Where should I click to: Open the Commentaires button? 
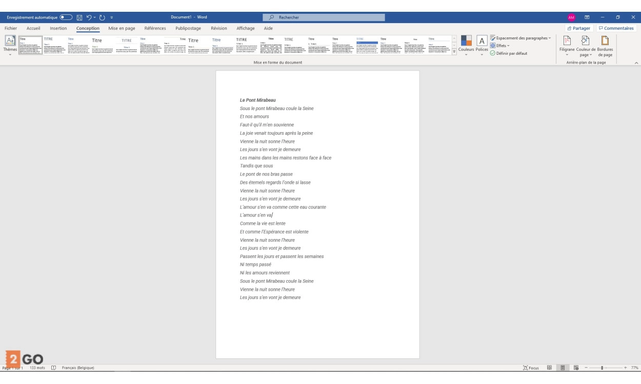pos(615,28)
